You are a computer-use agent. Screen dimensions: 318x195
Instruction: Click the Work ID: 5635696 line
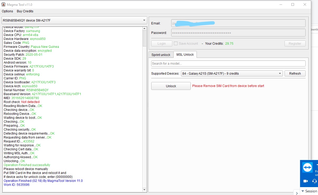point(17,185)
